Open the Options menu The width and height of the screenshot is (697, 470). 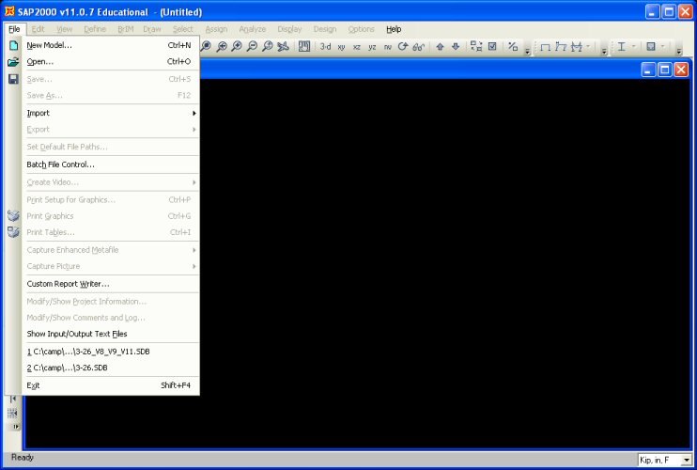(x=361, y=29)
